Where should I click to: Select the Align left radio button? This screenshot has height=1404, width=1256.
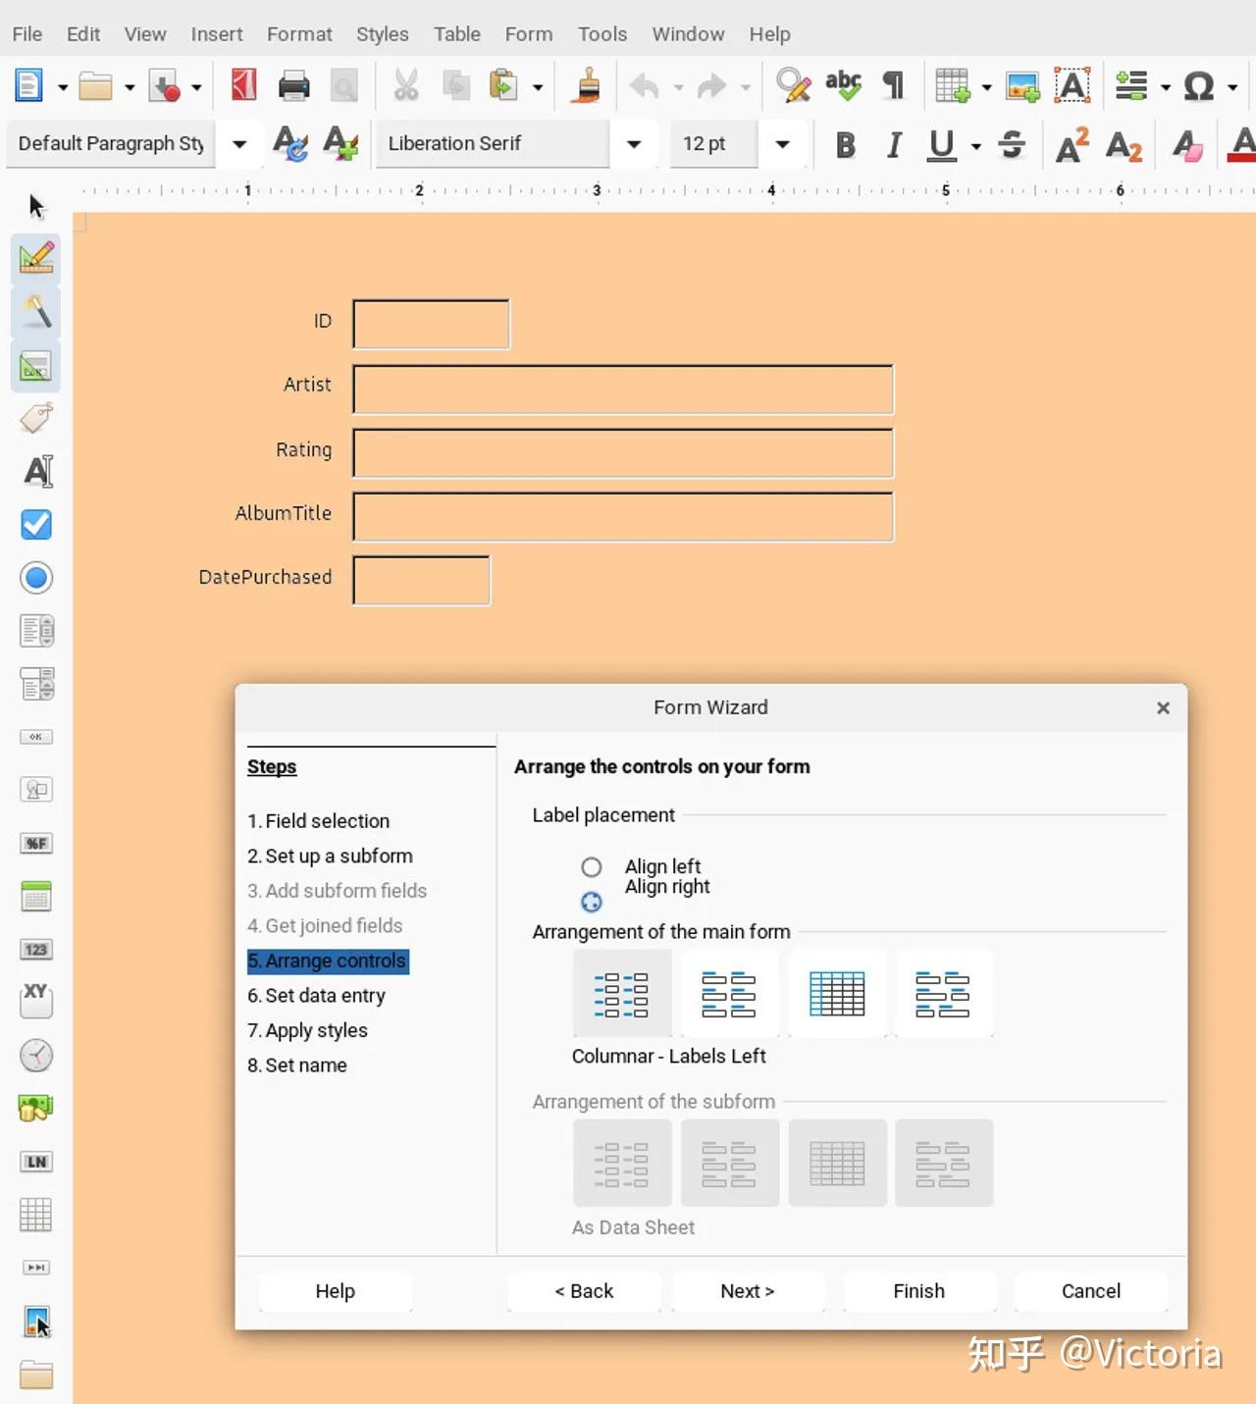click(592, 866)
